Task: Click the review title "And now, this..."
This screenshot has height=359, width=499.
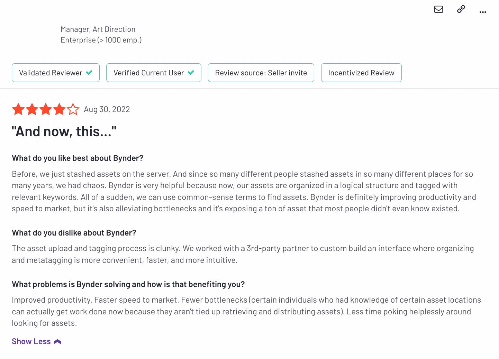Action: click(64, 131)
